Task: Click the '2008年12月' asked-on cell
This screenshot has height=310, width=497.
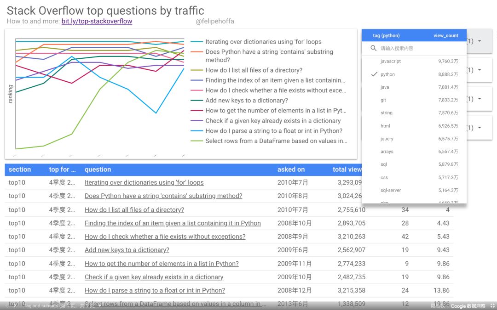Action: point(295,290)
